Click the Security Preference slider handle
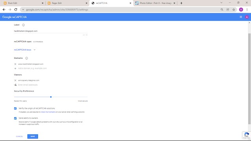This screenshot has height=141, width=251. click(51, 97)
